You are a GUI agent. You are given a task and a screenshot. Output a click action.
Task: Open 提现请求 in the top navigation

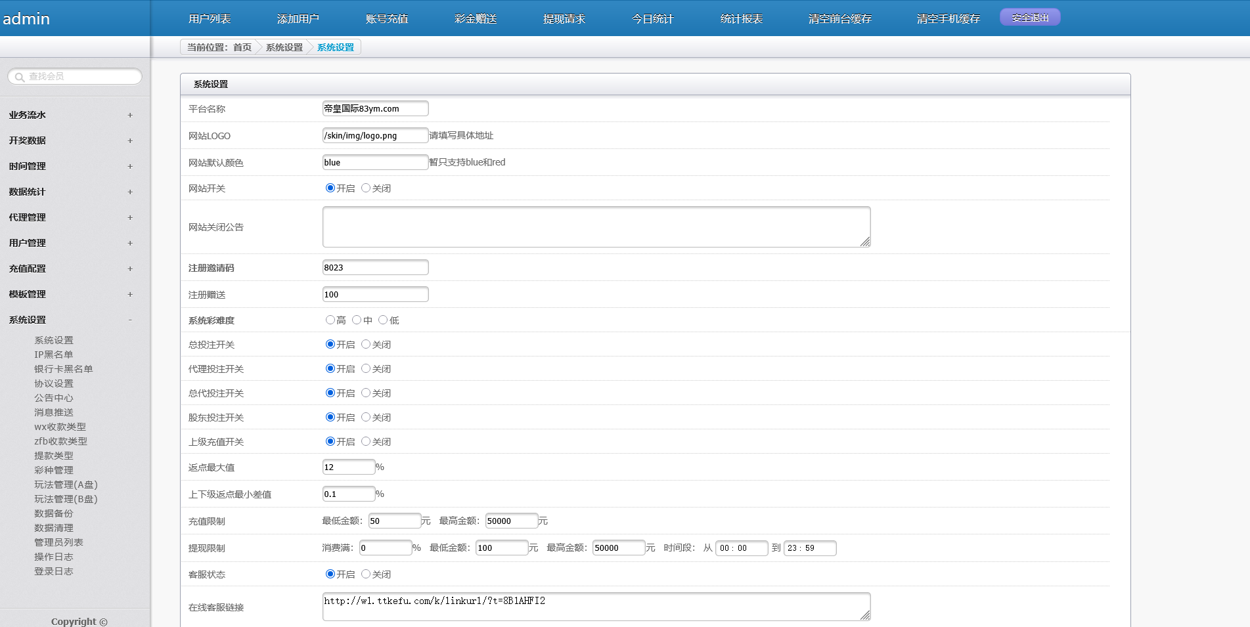(x=564, y=18)
